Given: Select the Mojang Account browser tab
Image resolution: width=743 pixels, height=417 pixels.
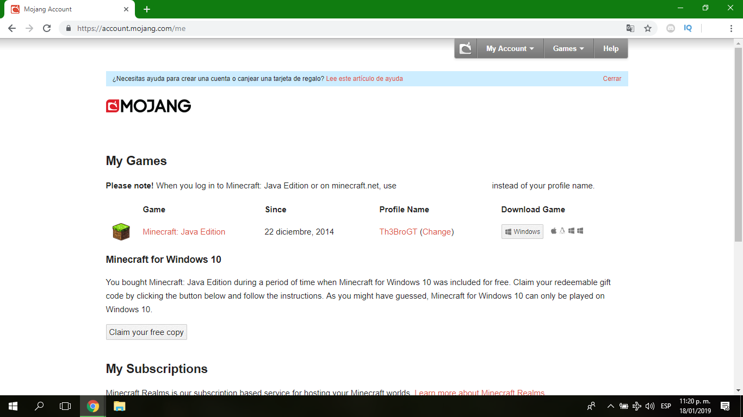Looking at the screenshot, I should [x=69, y=9].
